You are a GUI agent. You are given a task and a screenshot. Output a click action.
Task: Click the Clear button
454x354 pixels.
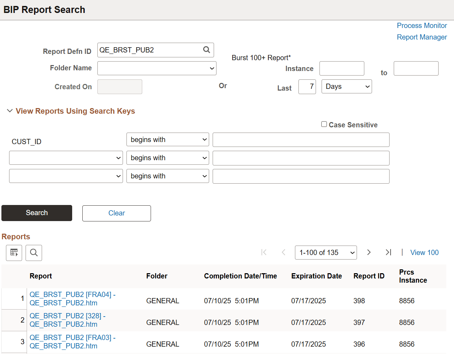point(116,213)
